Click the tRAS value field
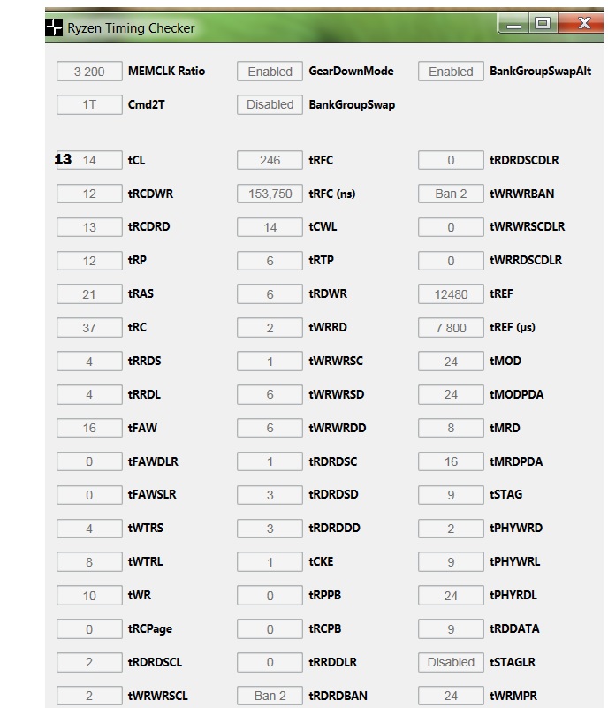The image size is (608, 708). tap(89, 294)
